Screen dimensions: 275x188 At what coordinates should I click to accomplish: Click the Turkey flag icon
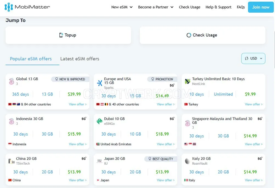186,104
